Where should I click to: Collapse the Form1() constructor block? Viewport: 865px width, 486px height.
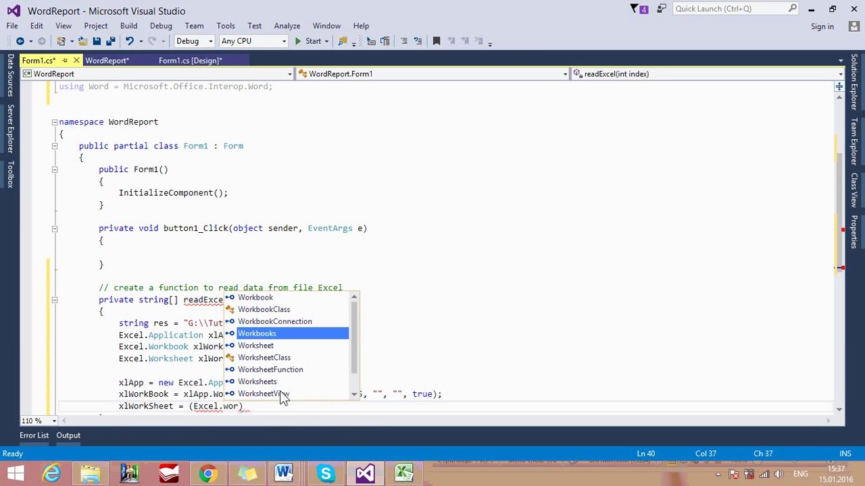55,169
